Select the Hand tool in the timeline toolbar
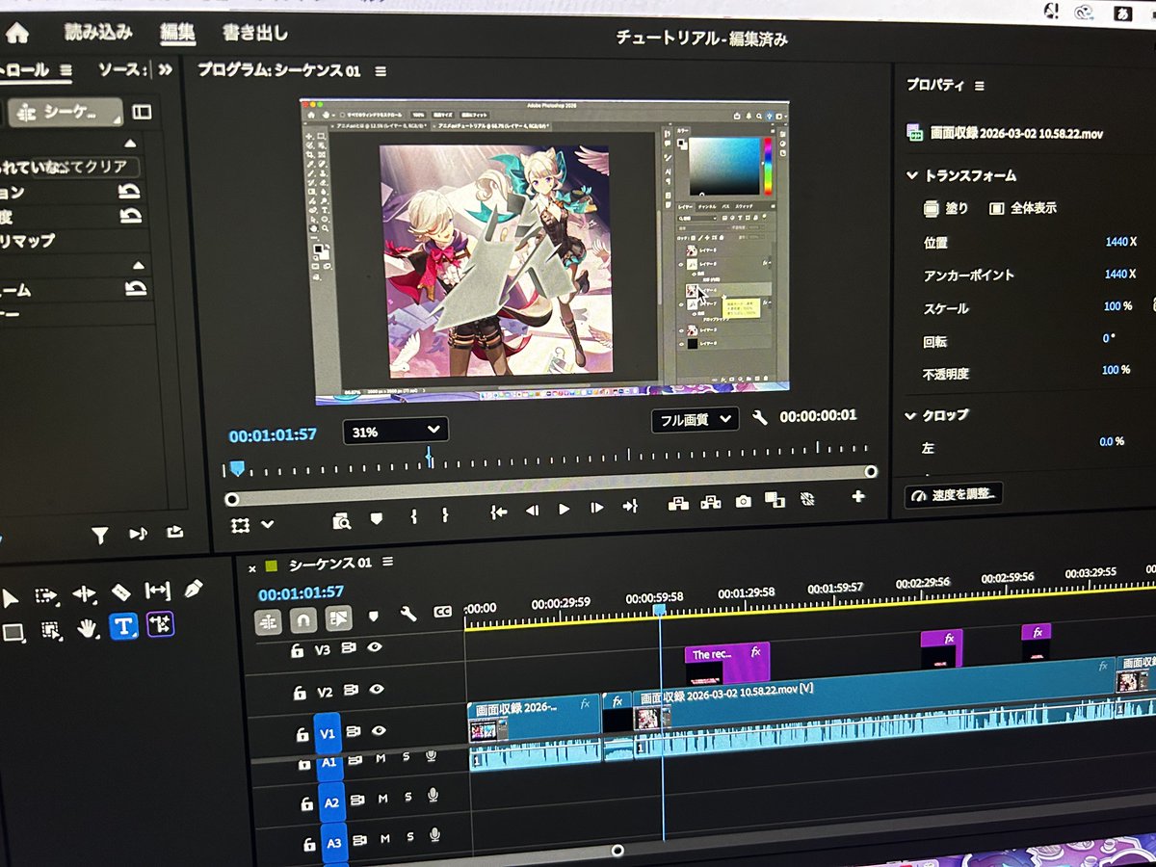This screenshot has width=1156, height=867. pyautogui.click(x=88, y=628)
